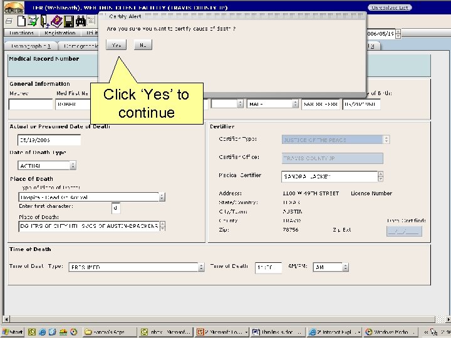Open the purple help book icon
Screen dimensions: 451x338
[56, 21]
